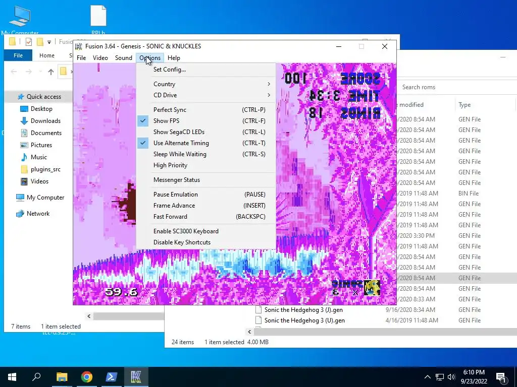
Task: Expand the CD Drive submenu
Action: 206,95
